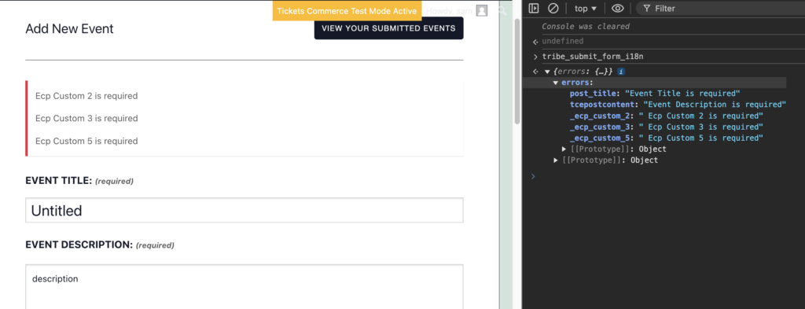
Task: Select the tribe_submit_form_i18n console entry
Action: tap(593, 57)
